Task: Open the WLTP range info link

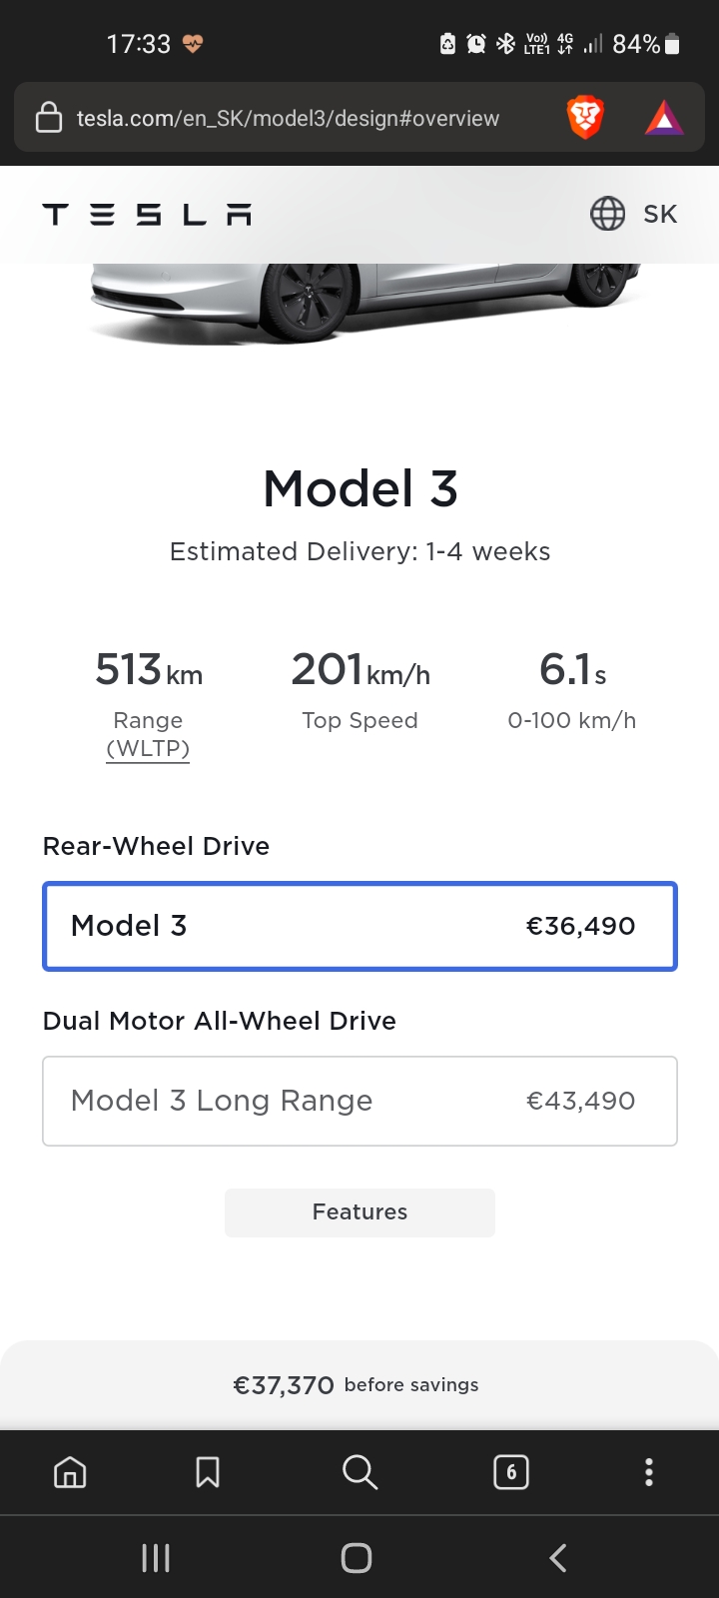Action: (148, 748)
